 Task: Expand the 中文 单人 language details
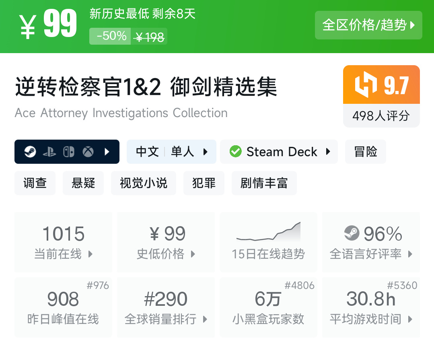point(171,152)
